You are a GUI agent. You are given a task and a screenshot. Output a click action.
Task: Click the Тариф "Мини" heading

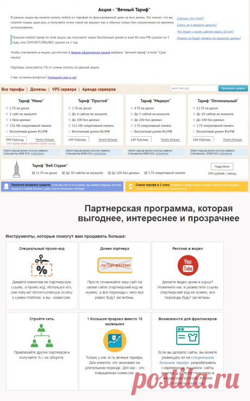[x=31, y=101]
